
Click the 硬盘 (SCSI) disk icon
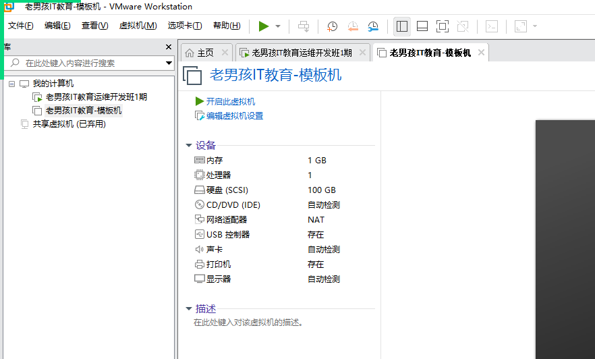[x=200, y=190]
